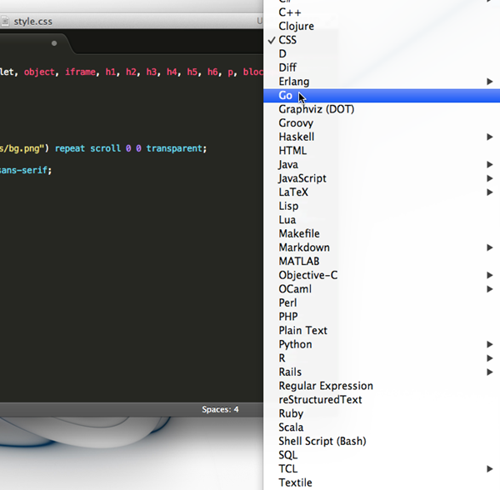Choose PHP from the language list
Viewport: 500px width, 490px height.
click(x=288, y=317)
